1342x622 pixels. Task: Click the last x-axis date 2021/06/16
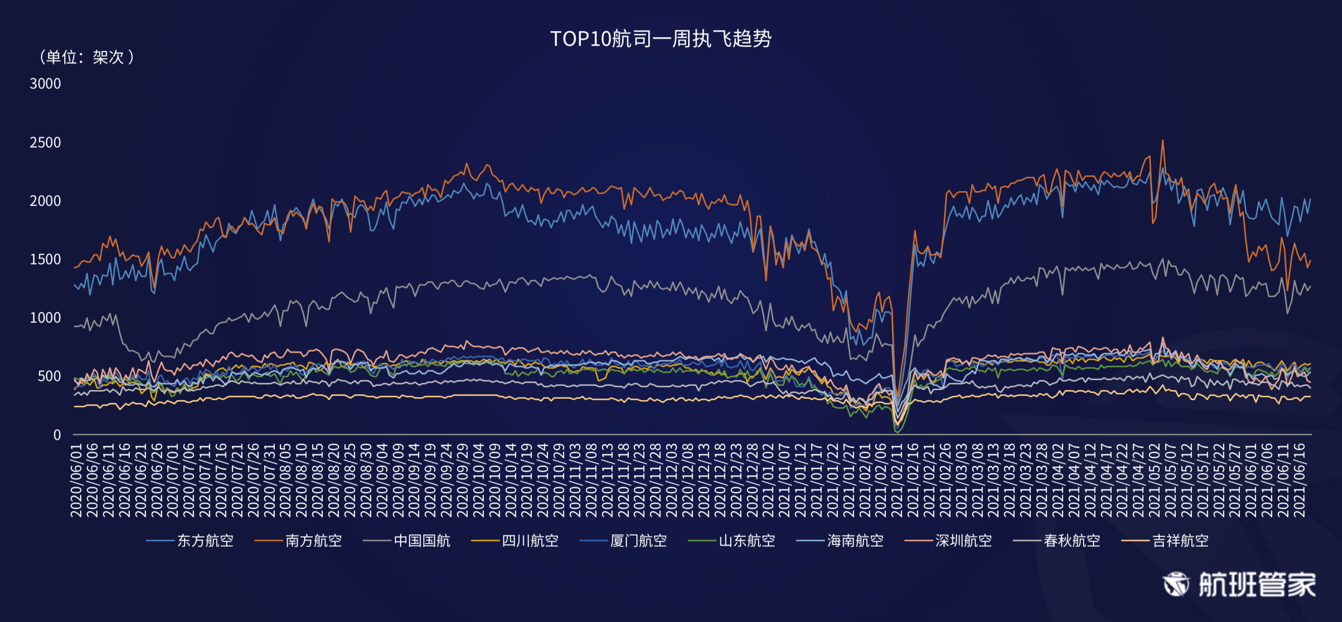[x=1299, y=480]
